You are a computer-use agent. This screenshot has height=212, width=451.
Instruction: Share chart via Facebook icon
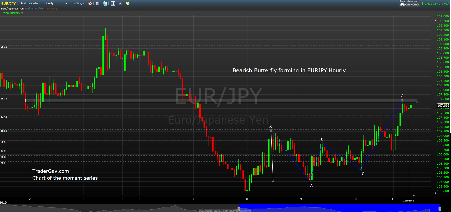point(113,3)
